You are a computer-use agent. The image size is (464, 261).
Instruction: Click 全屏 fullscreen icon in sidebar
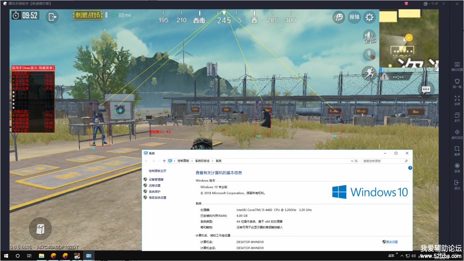[457, 100]
